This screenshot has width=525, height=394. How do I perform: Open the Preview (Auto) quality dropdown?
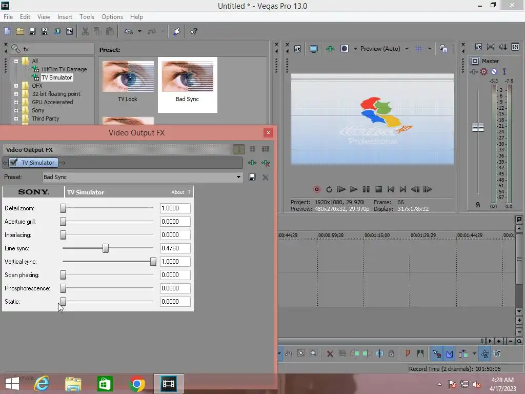[407, 49]
